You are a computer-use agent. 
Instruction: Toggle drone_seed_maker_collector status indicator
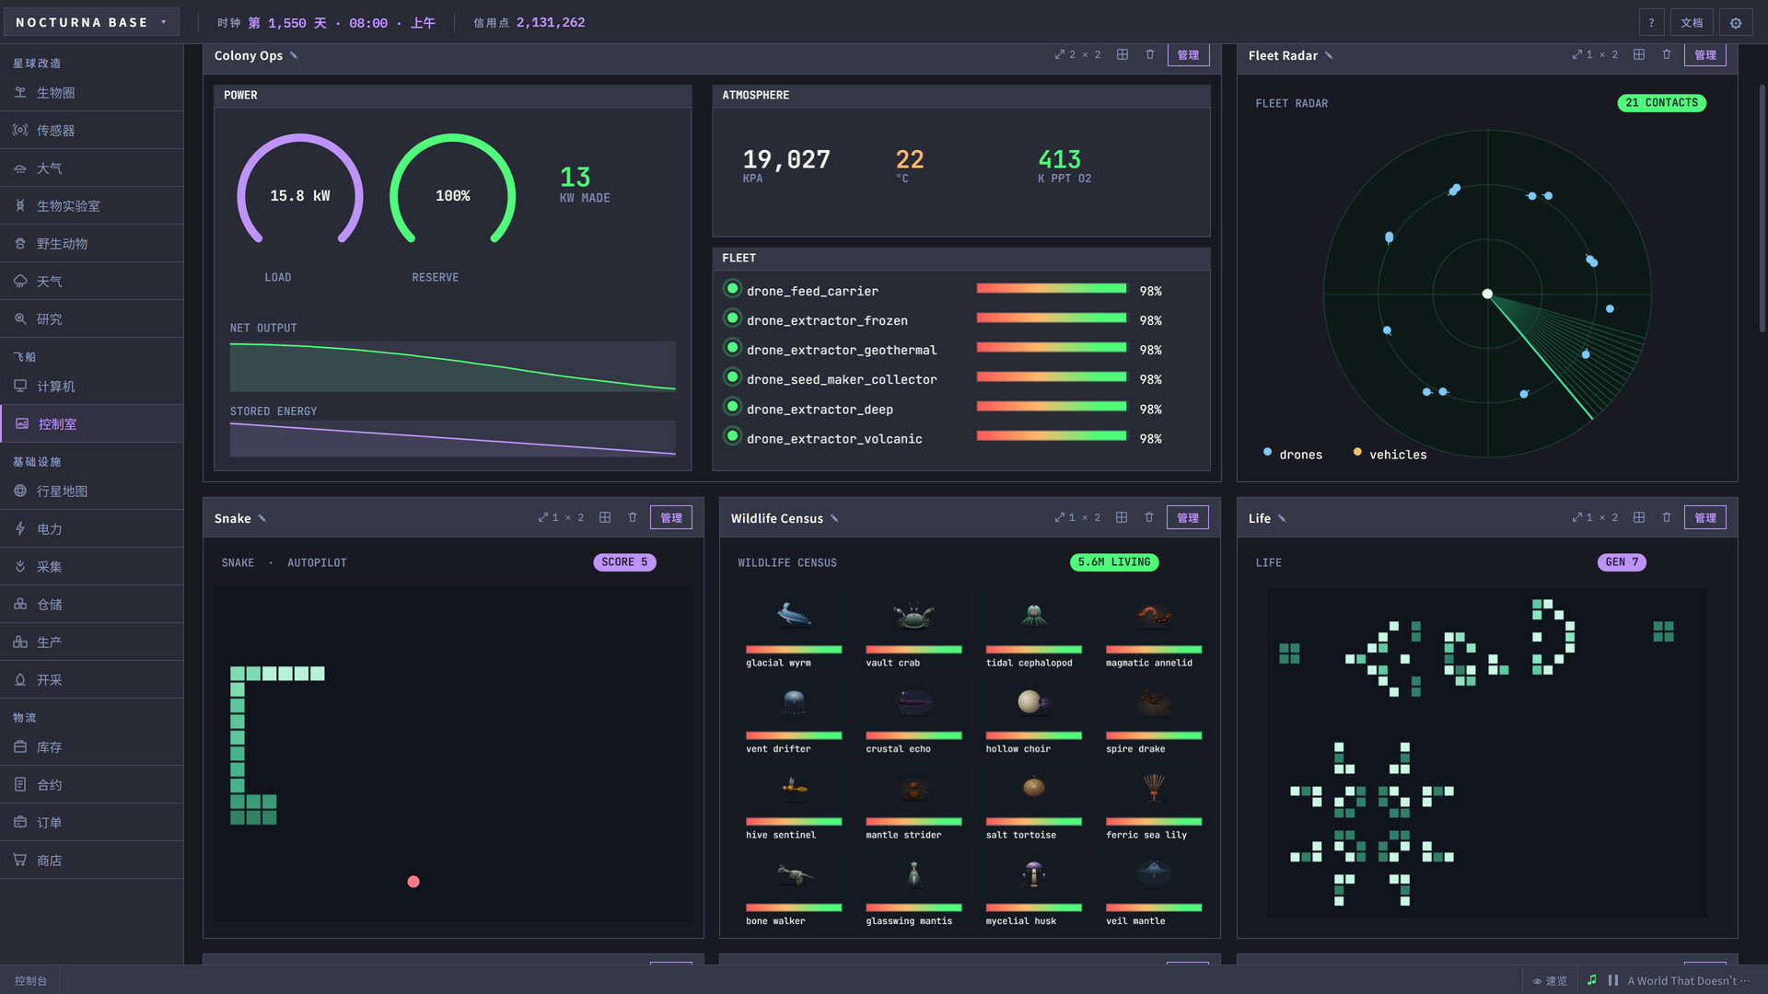tap(732, 377)
